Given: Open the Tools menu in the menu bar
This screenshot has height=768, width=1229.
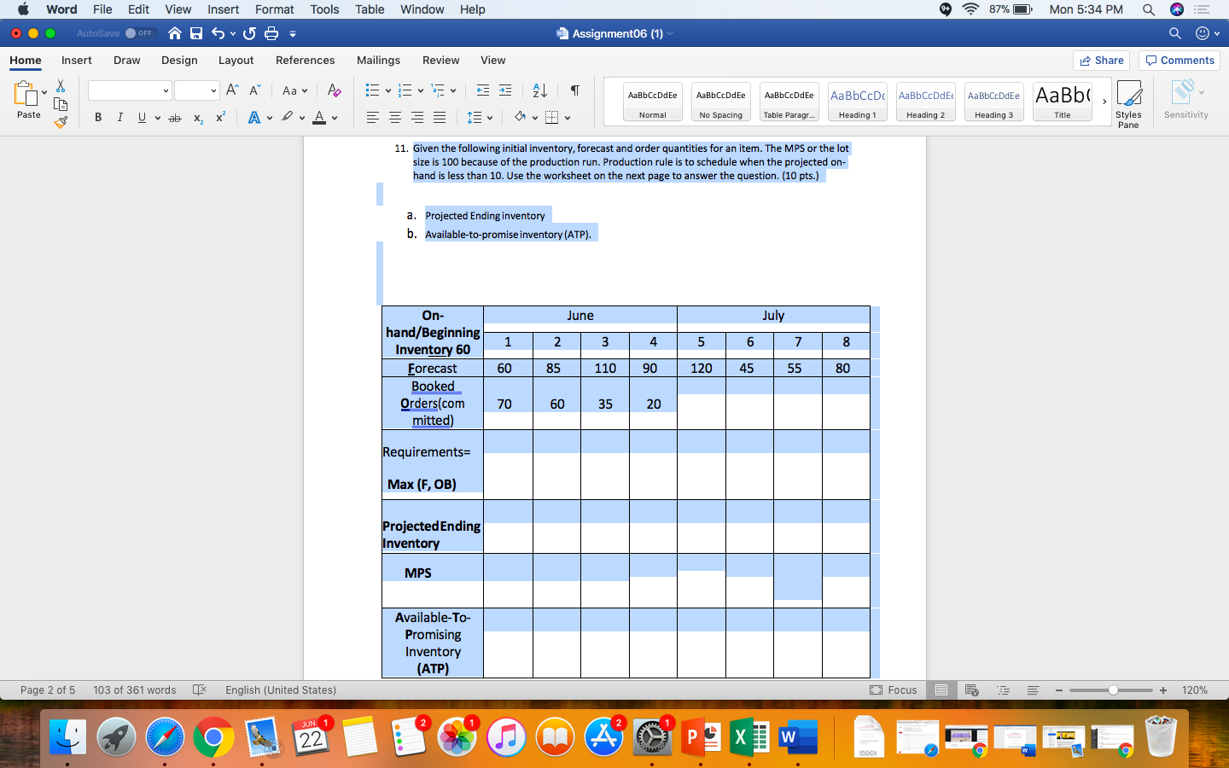Looking at the screenshot, I should (x=324, y=9).
